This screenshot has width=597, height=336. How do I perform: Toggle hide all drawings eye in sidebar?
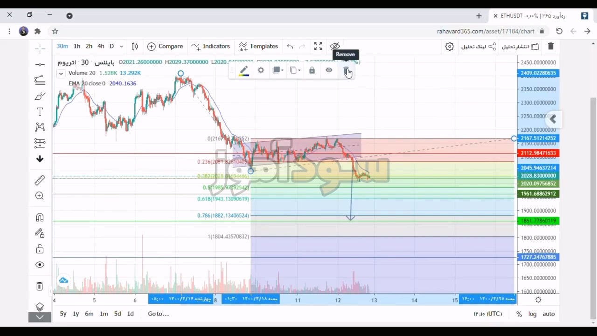[x=40, y=265]
